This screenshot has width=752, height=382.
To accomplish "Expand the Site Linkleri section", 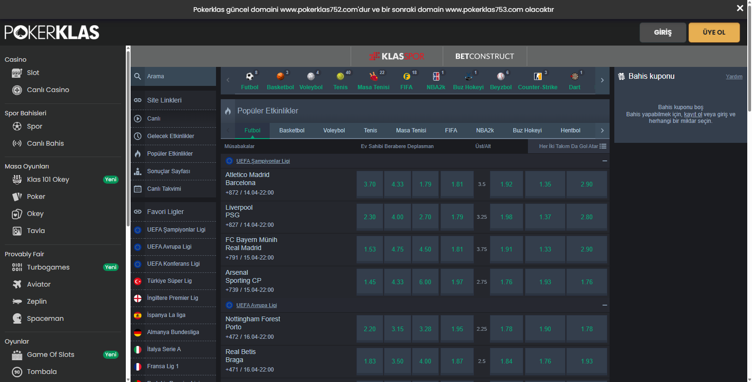I will click(173, 100).
